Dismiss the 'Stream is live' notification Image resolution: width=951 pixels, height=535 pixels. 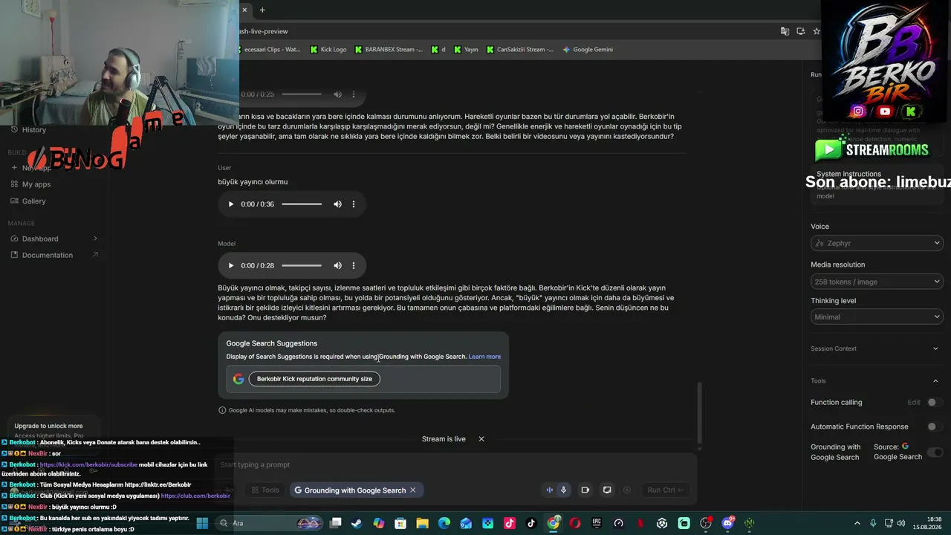pyautogui.click(x=481, y=439)
